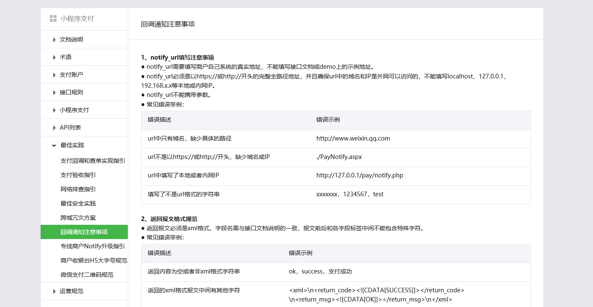Select highlighted 回调通知注意事项 menu item
The image size is (593, 307).
click(84, 232)
